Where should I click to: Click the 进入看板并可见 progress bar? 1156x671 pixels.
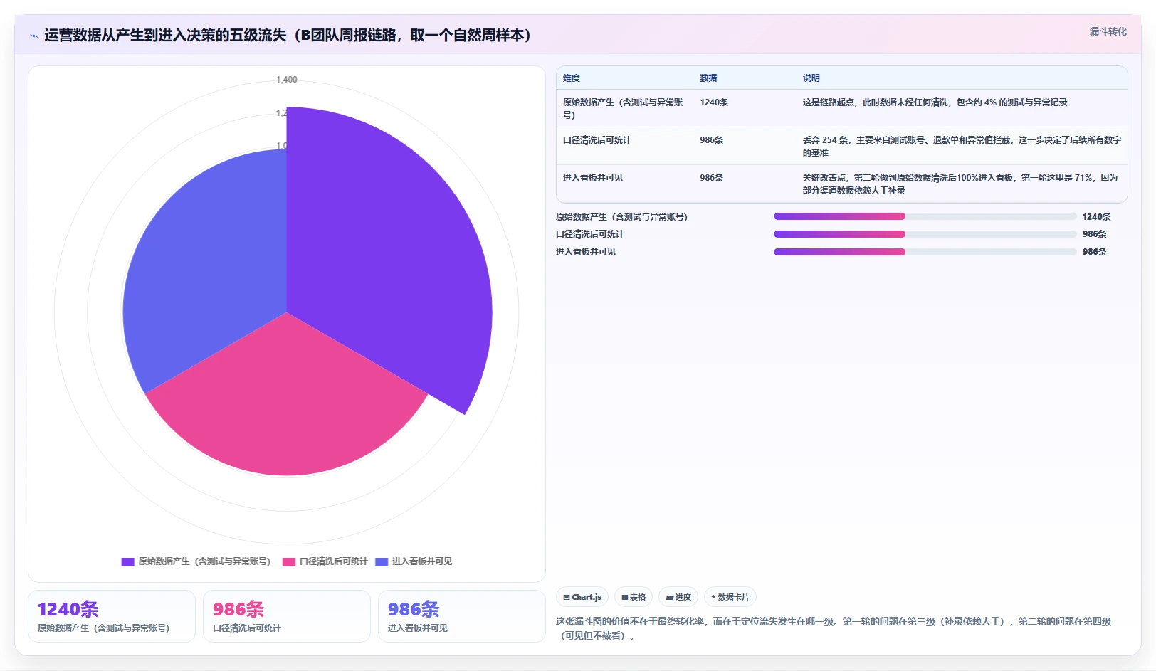[x=925, y=252]
